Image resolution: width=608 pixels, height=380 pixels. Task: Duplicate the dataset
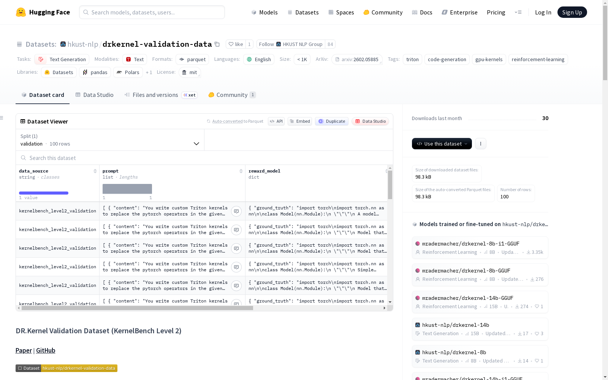pos(332,121)
